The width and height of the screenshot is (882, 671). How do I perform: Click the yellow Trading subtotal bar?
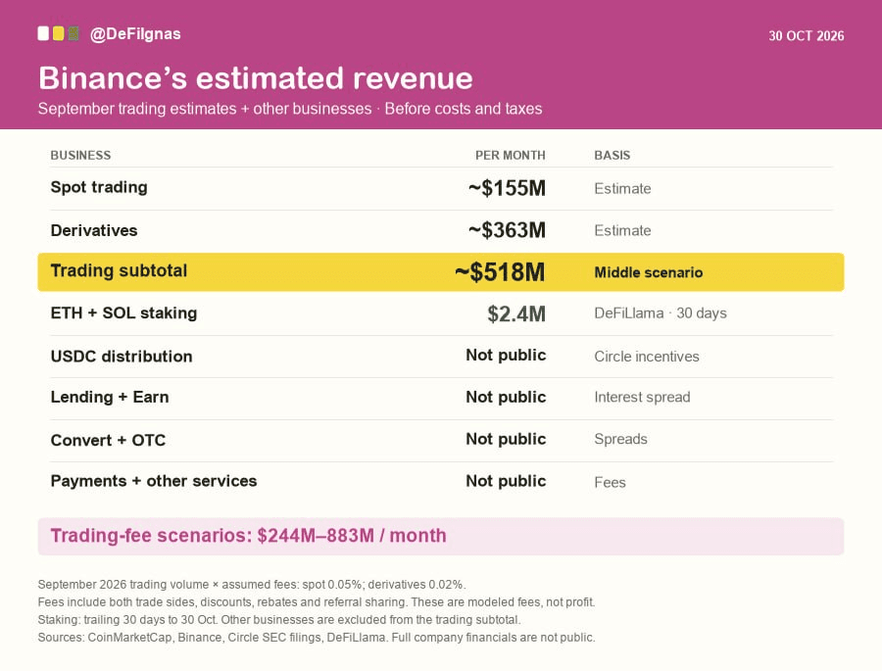click(x=441, y=272)
